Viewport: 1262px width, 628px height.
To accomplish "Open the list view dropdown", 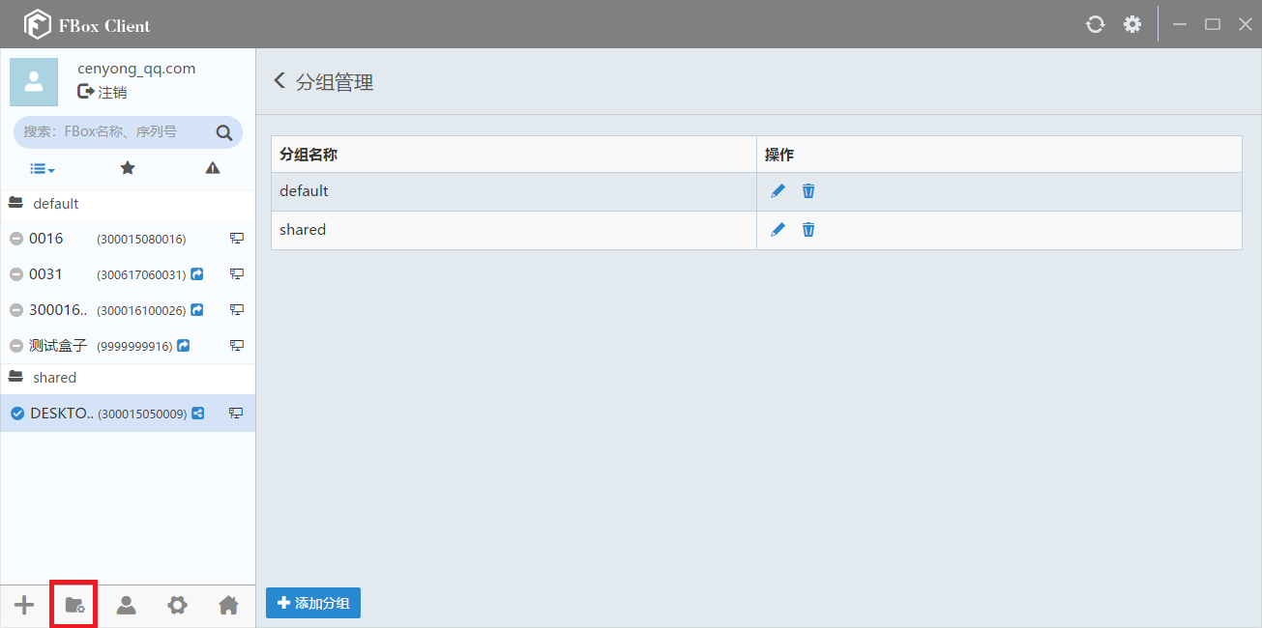I will coord(43,168).
